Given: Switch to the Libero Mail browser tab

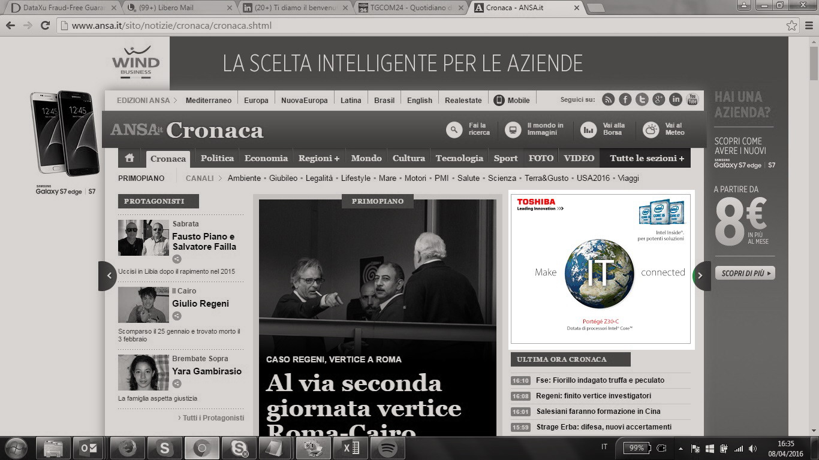Looking at the screenshot, I should 179,8.
